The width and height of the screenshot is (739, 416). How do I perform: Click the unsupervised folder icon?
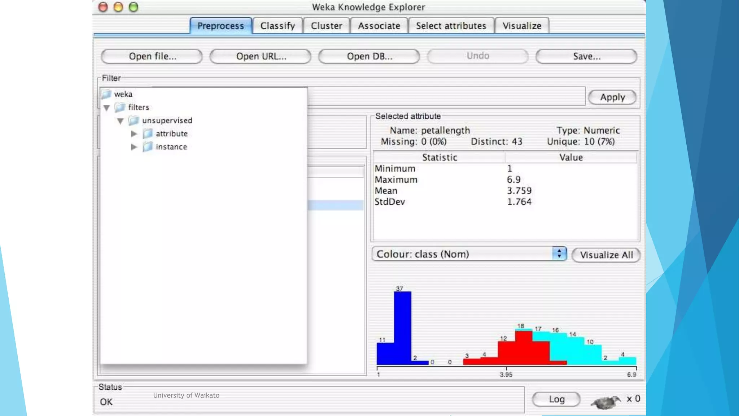coord(134,120)
